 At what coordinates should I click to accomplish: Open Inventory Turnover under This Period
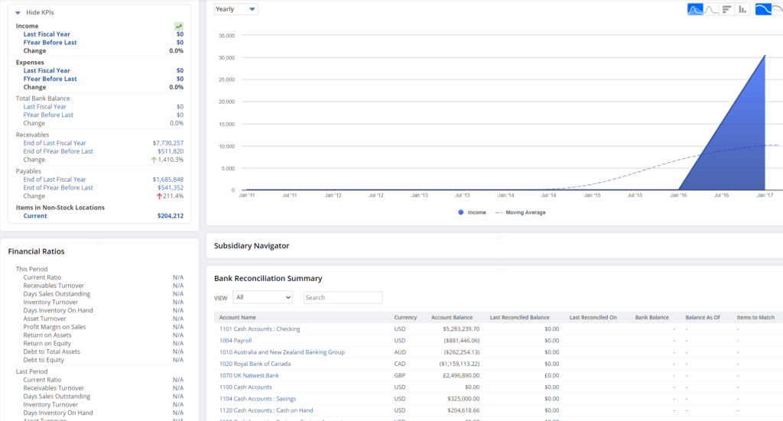click(x=50, y=303)
